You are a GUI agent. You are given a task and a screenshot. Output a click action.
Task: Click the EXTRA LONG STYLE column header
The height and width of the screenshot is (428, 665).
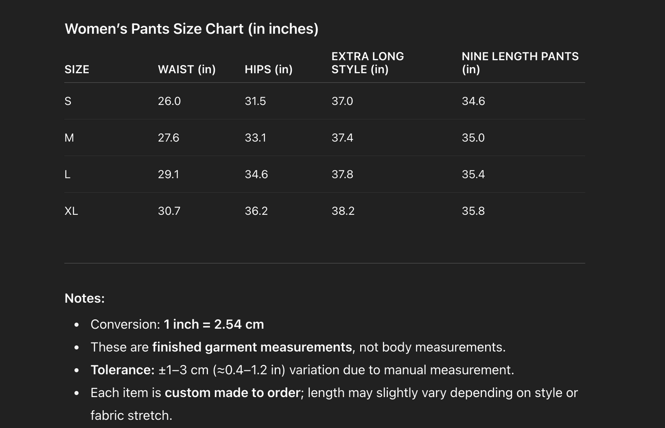click(x=367, y=63)
